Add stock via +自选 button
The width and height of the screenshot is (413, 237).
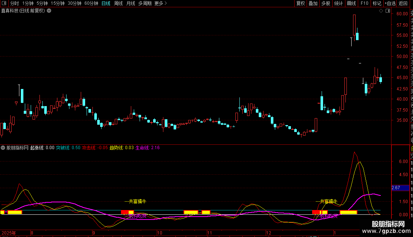(390, 3)
